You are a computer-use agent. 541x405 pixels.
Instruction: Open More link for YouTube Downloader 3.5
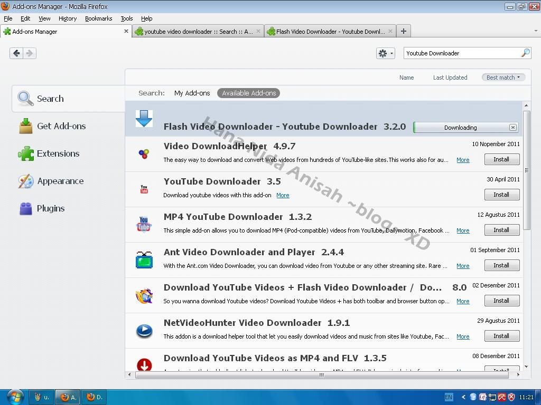[x=283, y=195]
